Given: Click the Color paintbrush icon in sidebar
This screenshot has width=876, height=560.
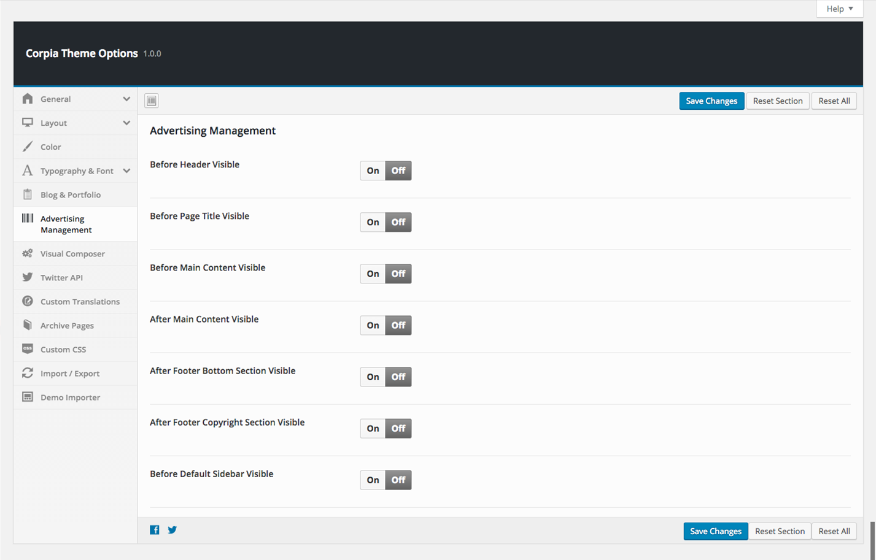Looking at the screenshot, I should [28, 147].
